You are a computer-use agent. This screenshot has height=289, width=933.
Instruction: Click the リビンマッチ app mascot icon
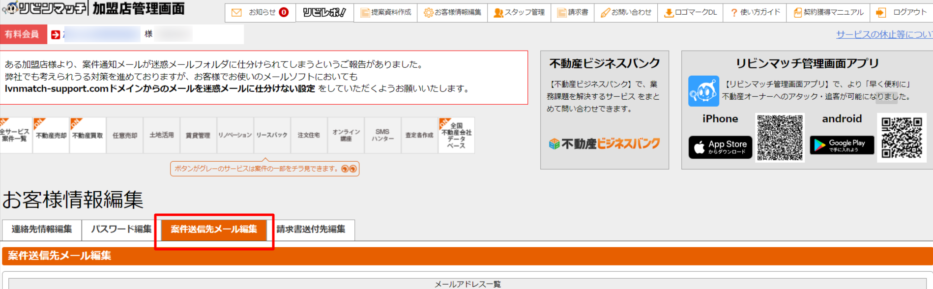(x=703, y=91)
